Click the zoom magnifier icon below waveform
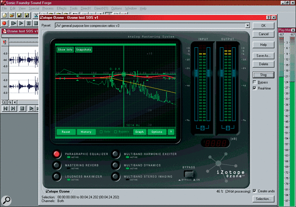 tap(4, 102)
